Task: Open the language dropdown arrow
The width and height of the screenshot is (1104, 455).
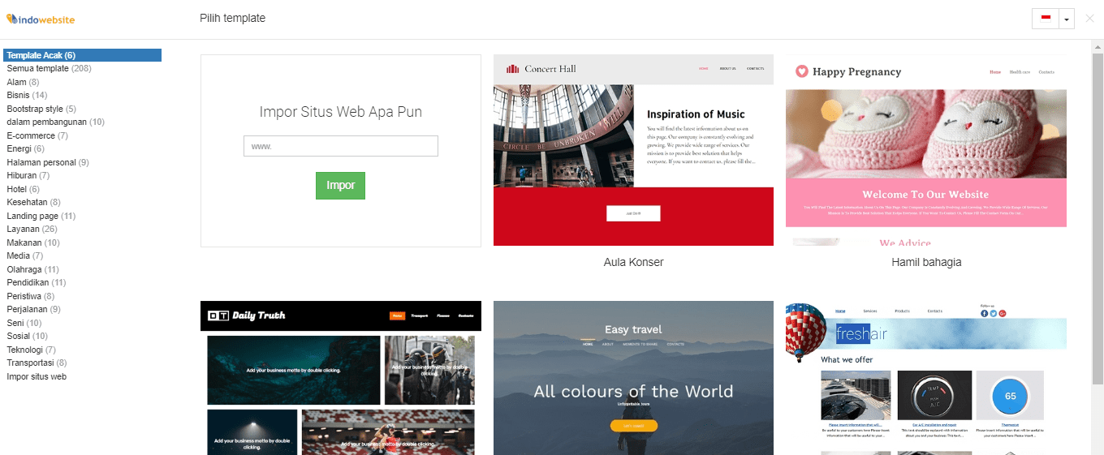Action: coord(1067,18)
